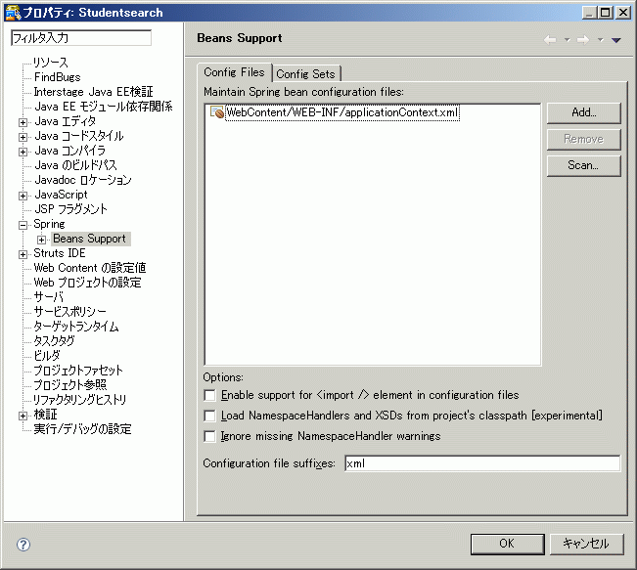This screenshot has width=637, height=570.
Task: Switch to the Config Files tab
Action: point(234,72)
